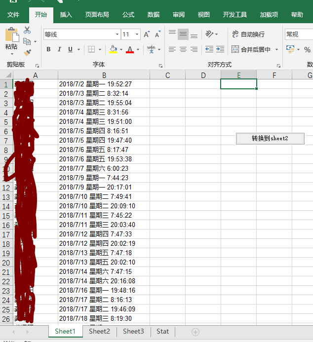Toggle Italic formatting
The image size is (313, 342).
click(59, 49)
